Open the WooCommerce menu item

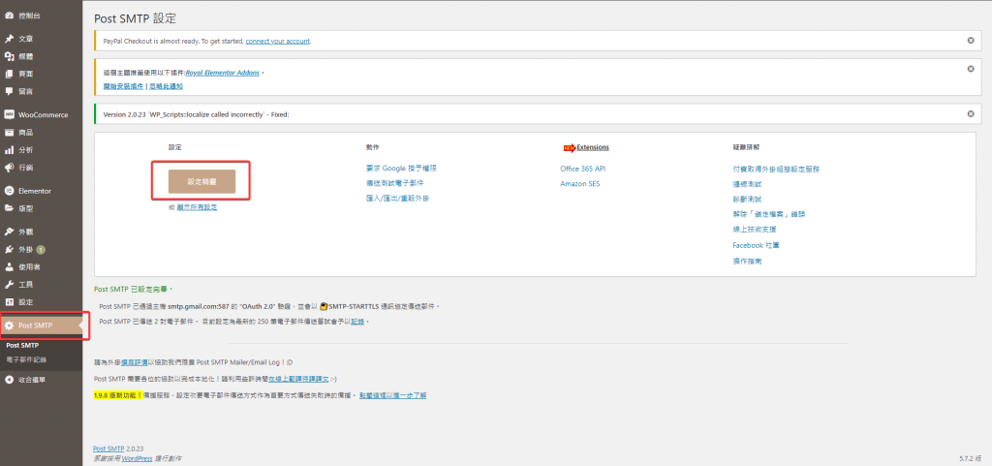point(41,115)
